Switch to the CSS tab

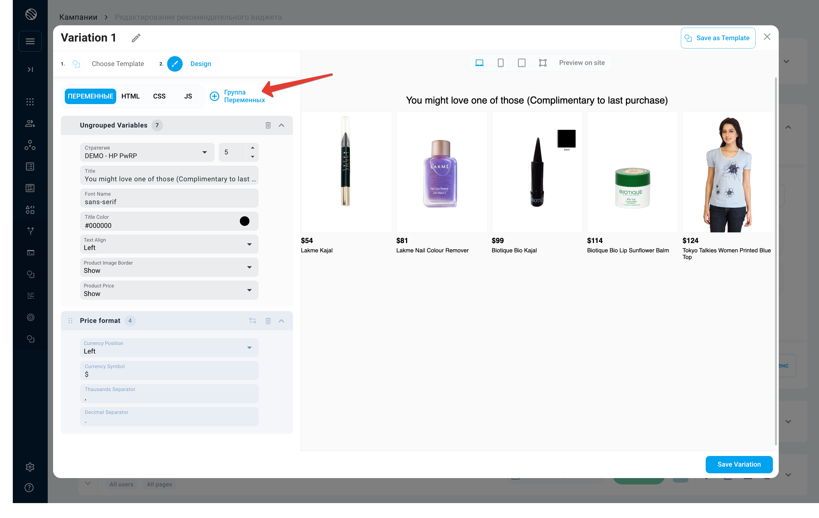pos(159,96)
